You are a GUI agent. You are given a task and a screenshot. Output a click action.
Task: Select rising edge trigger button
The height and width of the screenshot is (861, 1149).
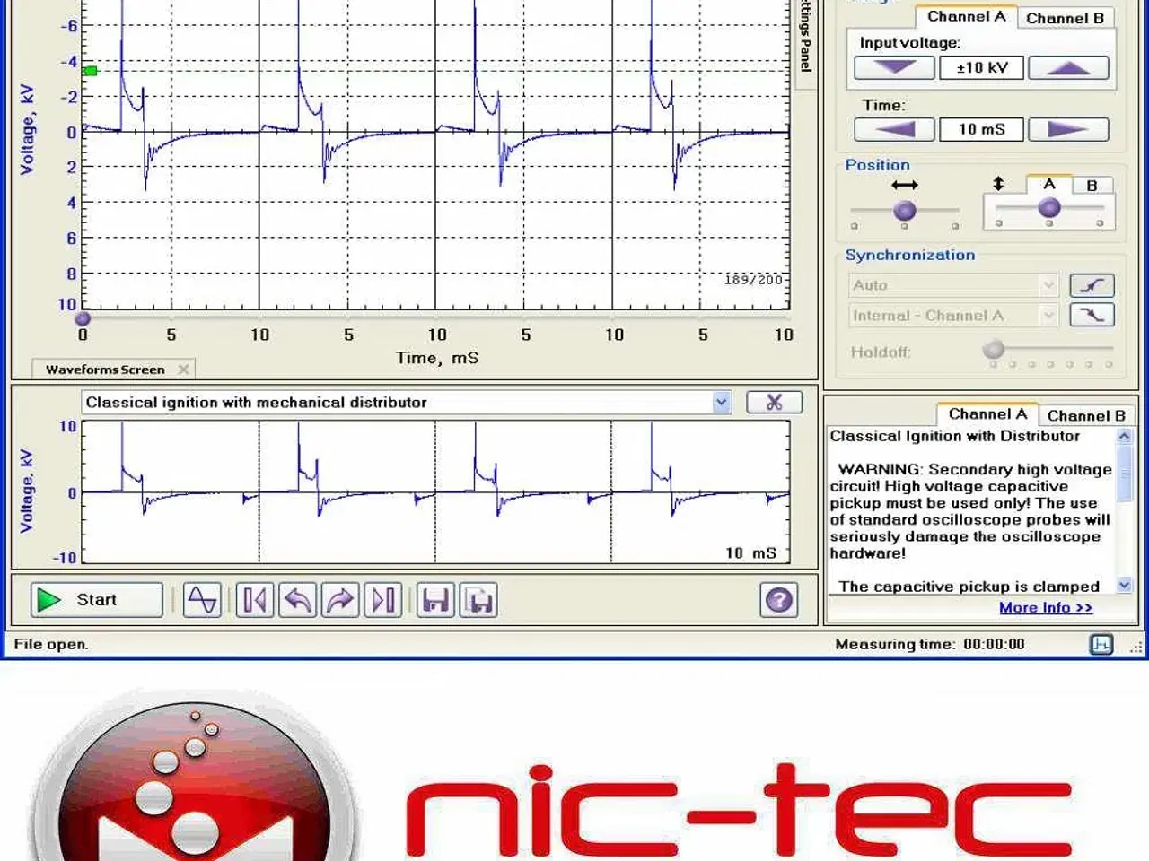tap(1092, 285)
